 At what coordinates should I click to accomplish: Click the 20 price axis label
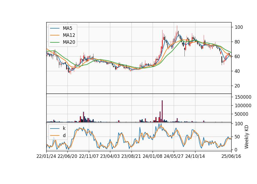[237, 86]
